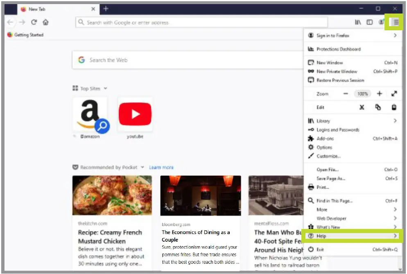Open a new tab with plus button
The height and width of the screenshot is (274, 407).
(106, 9)
